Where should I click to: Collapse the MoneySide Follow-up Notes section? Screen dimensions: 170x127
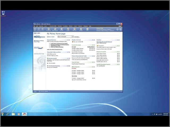coord(68,52)
